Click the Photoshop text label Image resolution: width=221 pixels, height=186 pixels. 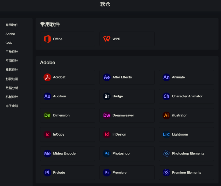[121, 153]
